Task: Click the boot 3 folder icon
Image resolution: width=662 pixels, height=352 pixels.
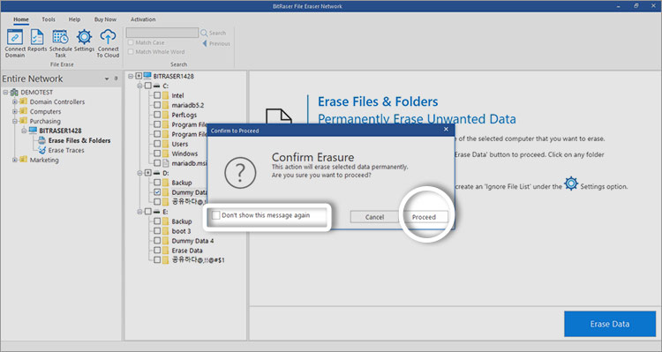Action: [x=166, y=231]
